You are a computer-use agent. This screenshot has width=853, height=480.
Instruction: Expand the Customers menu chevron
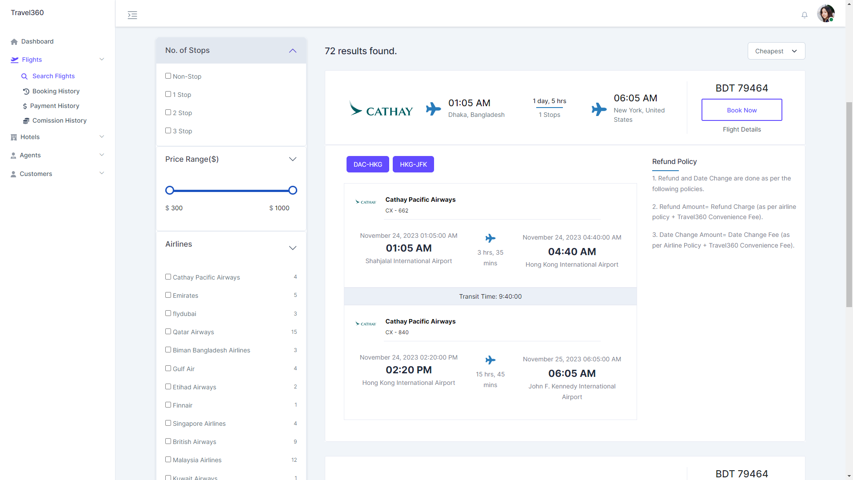102,173
